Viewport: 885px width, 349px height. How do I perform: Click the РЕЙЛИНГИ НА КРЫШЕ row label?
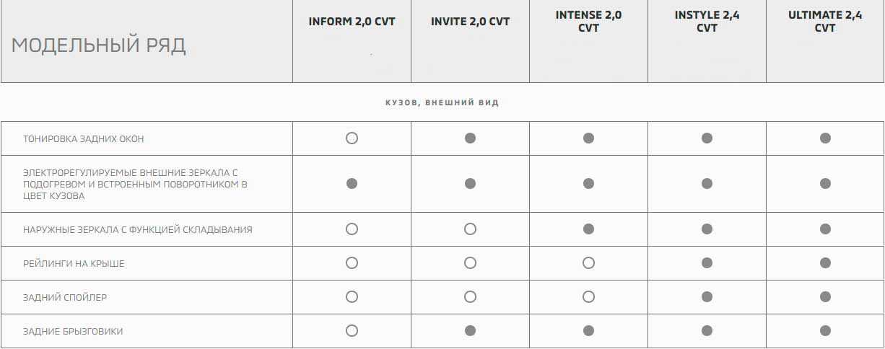tap(74, 263)
